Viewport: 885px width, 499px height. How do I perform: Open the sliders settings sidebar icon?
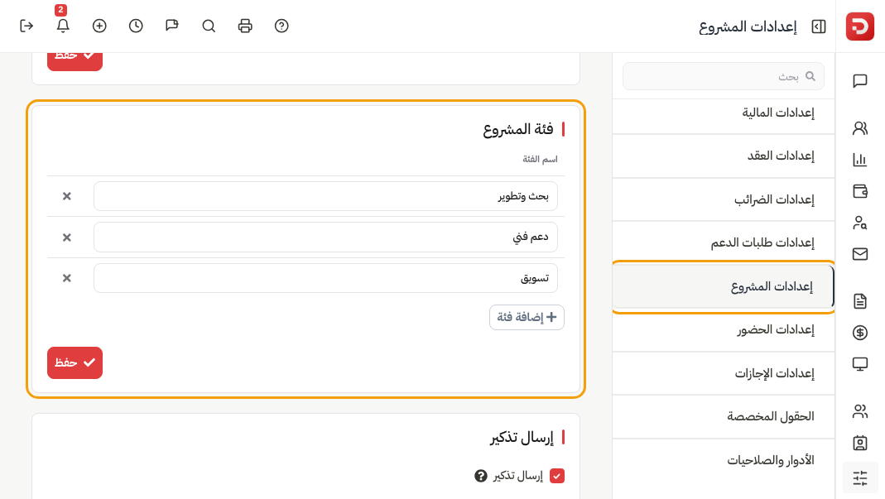coord(860,478)
